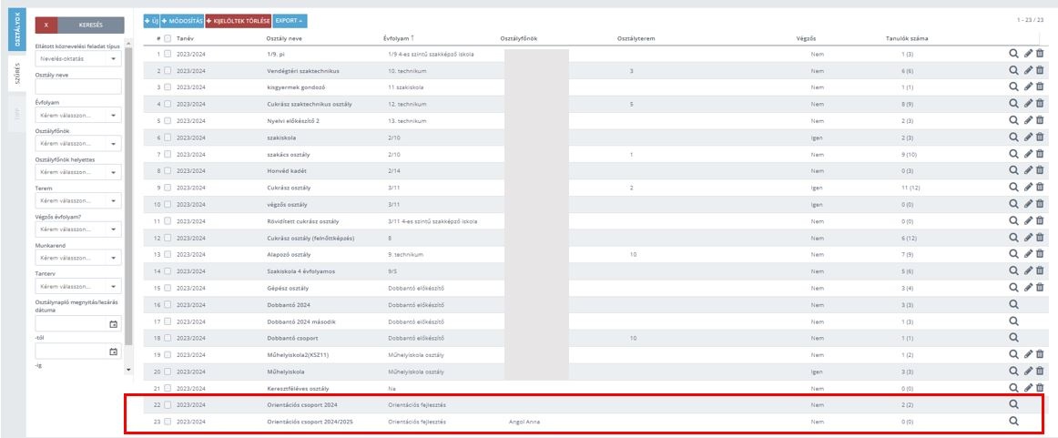Viewport: 1058px width, 438px height.
Task: Check the row 1 checkbox (1/9. pi)
Action: pyautogui.click(x=168, y=54)
